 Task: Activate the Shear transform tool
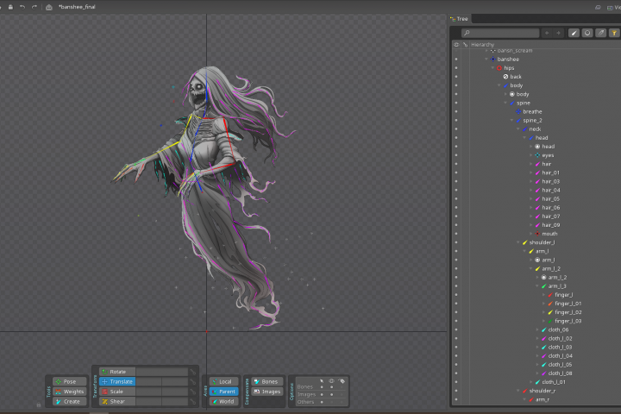click(117, 401)
